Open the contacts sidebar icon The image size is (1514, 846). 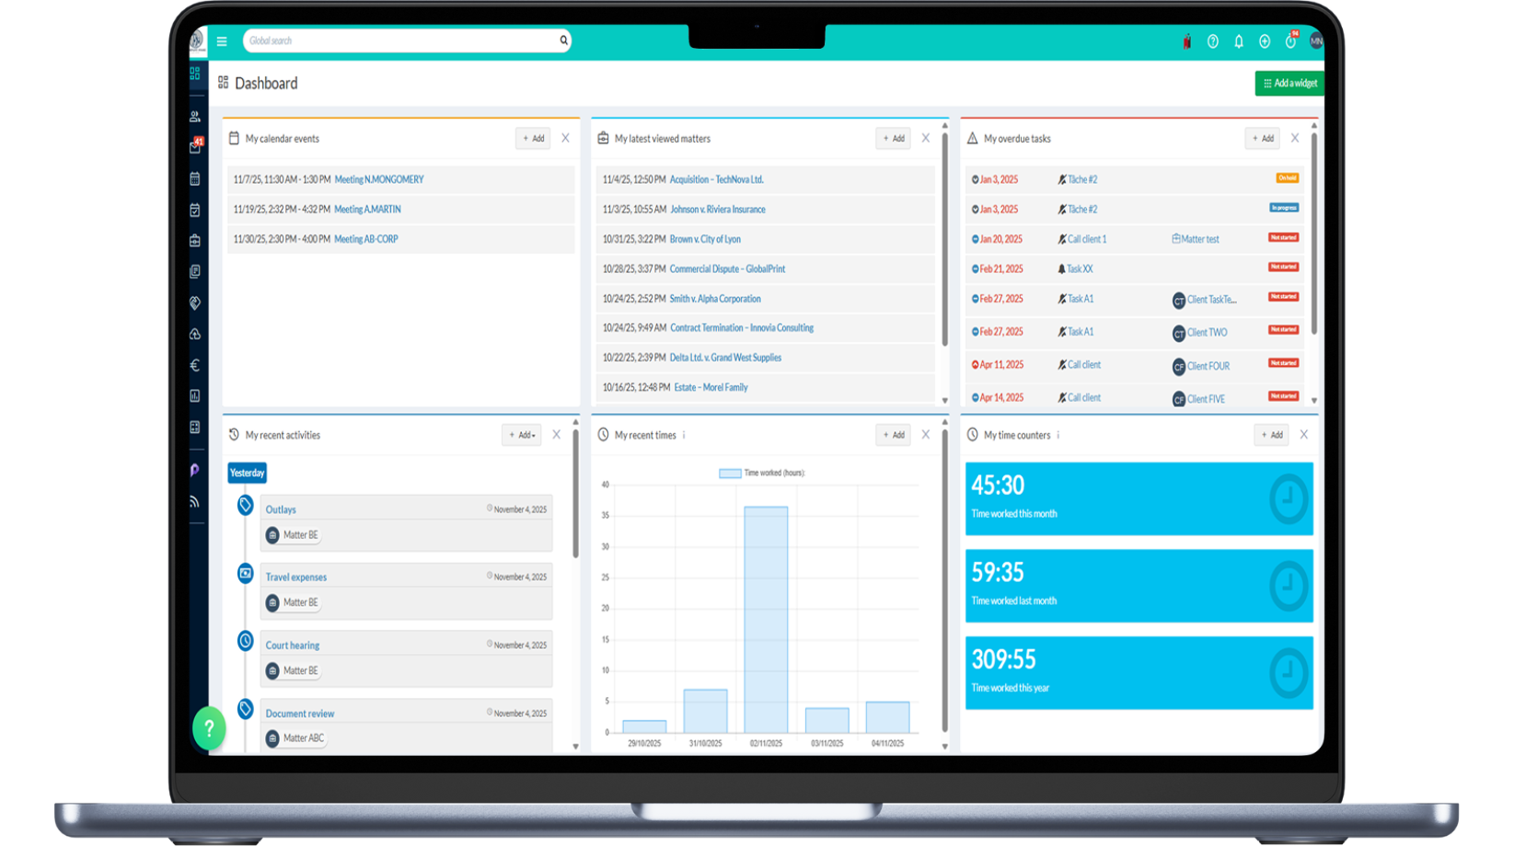[x=195, y=117]
